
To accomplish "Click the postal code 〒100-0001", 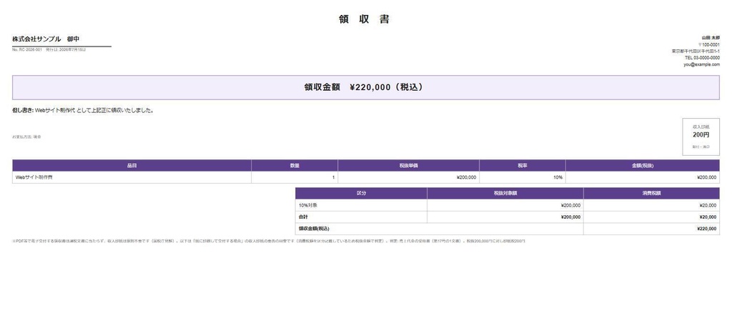I will tap(708, 44).
